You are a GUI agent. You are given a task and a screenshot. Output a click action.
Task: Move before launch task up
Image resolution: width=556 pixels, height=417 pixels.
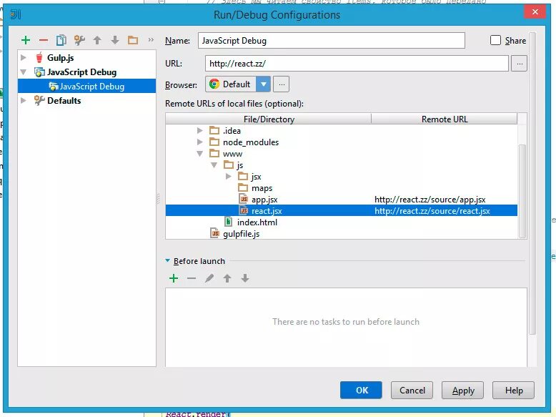tap(227, 278)
